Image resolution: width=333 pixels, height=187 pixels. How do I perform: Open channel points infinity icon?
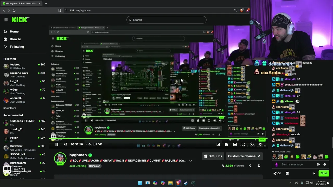point(277,173)
